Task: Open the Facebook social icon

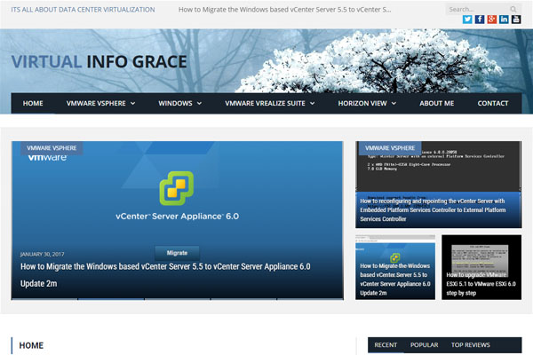Action: [480, 20]
